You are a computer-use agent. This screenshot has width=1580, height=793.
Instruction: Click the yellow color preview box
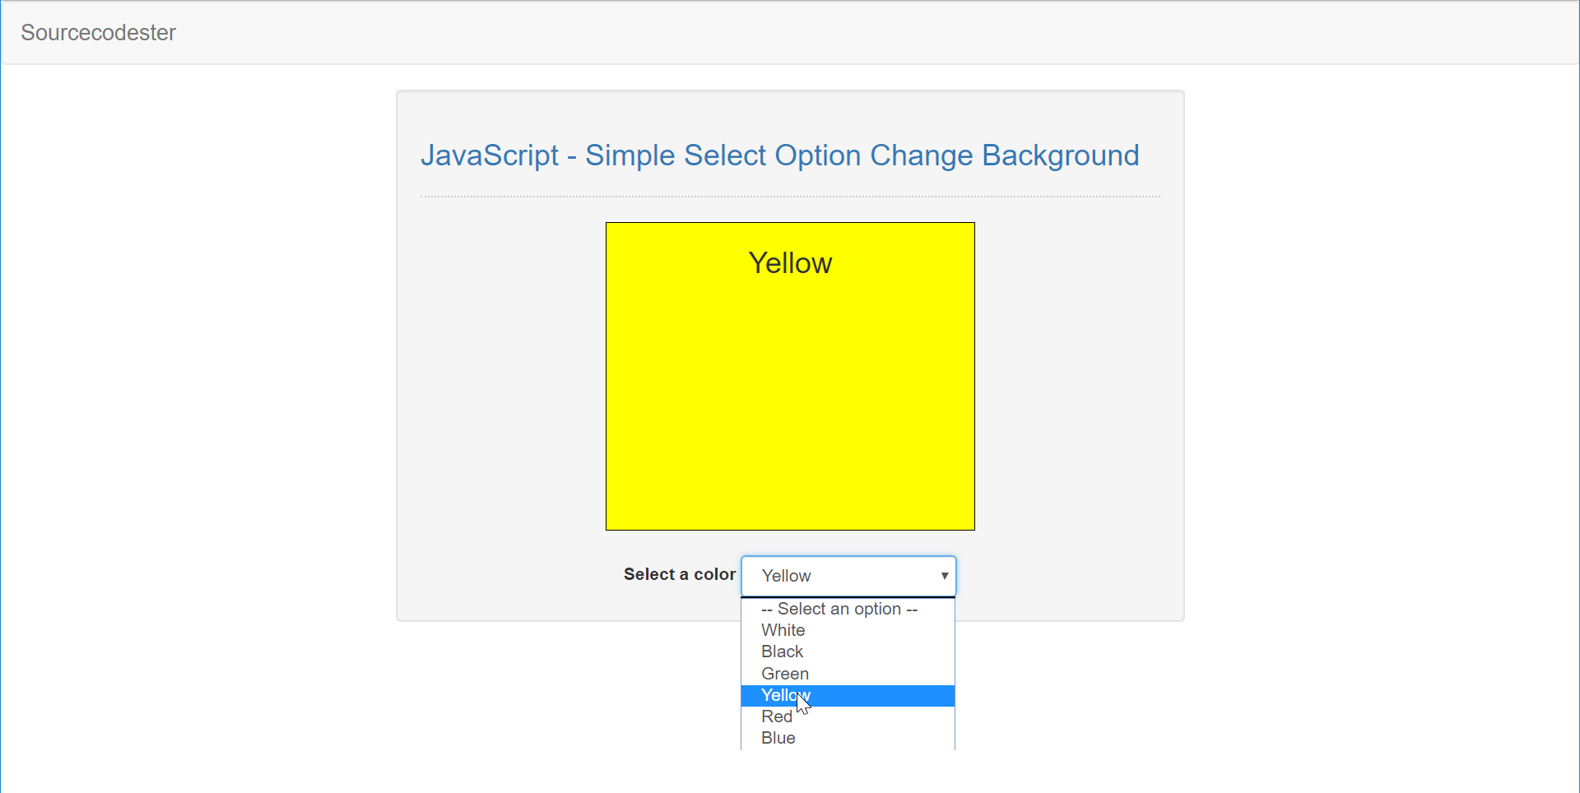[790, 411]
